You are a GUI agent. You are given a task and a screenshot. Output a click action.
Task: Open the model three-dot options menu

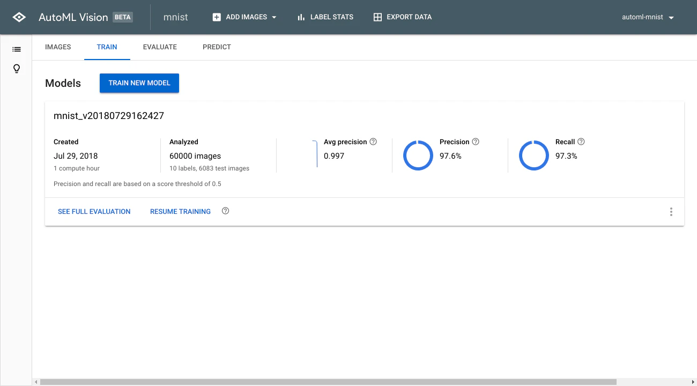pos(671,212)
